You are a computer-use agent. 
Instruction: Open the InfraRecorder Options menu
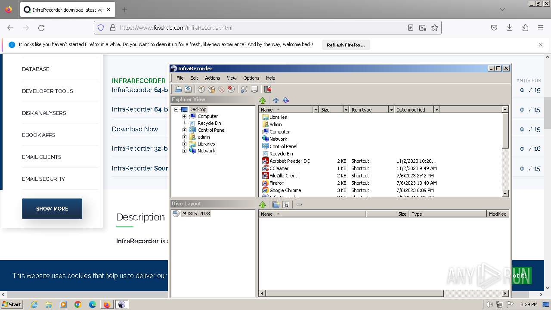251,78
